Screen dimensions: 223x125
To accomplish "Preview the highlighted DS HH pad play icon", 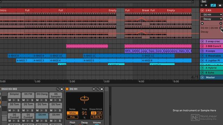I will click(41, 121).
